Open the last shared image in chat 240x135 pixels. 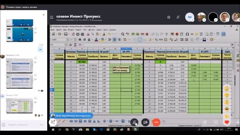(x=19, y=106)
